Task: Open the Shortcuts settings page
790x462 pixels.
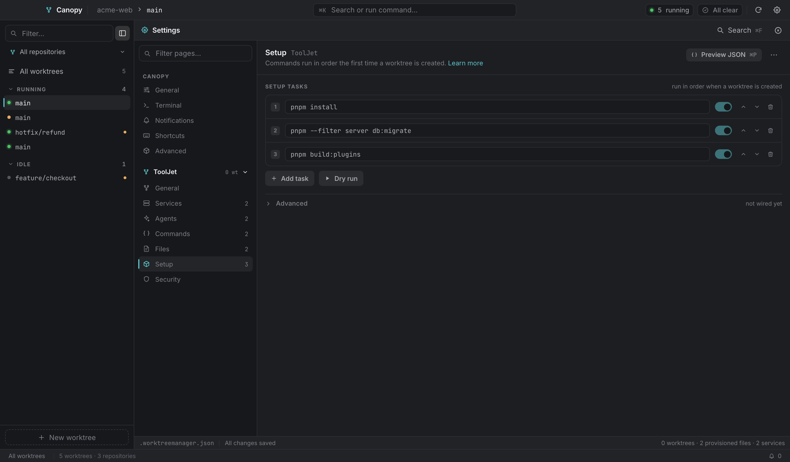Action: click(x=195, y=136)
